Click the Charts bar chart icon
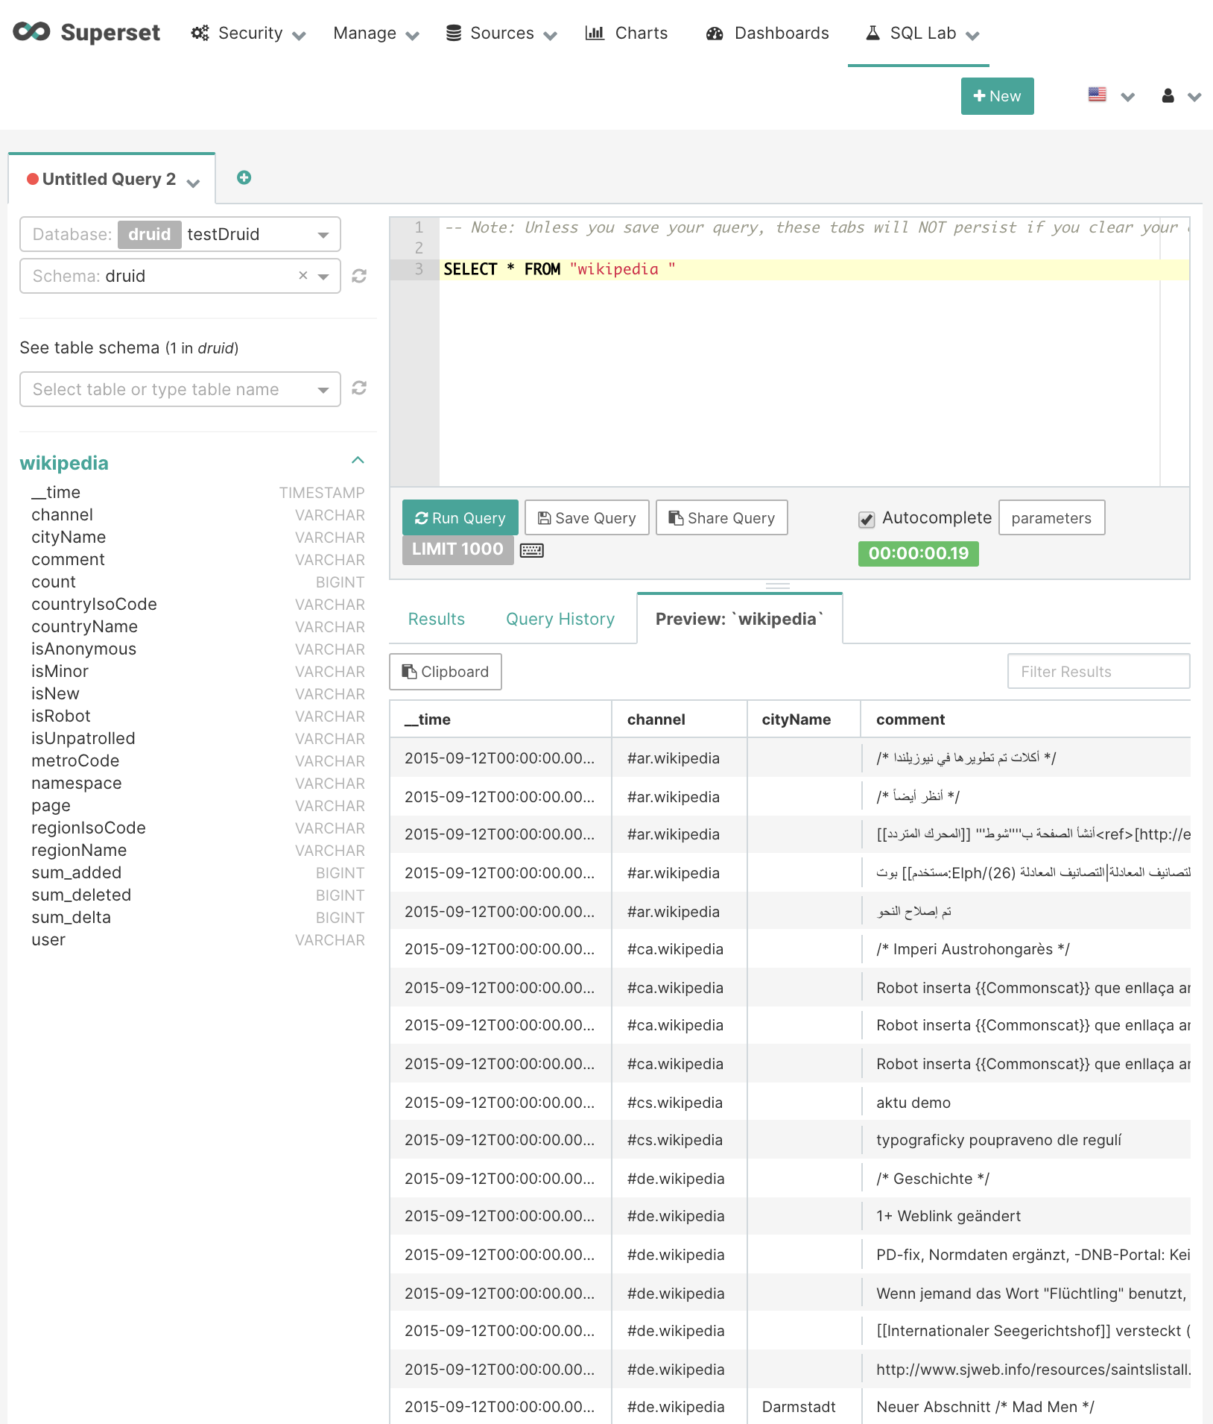Image resolution: width=1213 pixels, height=1424 pixels. point(595,33)
